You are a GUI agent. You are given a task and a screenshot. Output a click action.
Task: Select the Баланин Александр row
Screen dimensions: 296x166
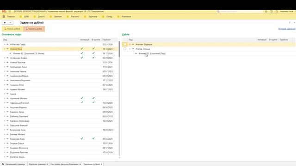click(60, 121)
